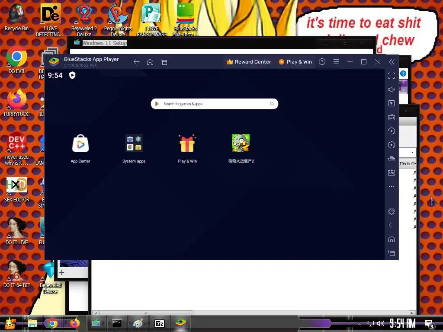Image resolution: width=443 pixels, height=332 pixels.
Task: Select the BlueStacks Multi-Instance desktop icon
Action: pyautogui.click(x=185, y=20)
